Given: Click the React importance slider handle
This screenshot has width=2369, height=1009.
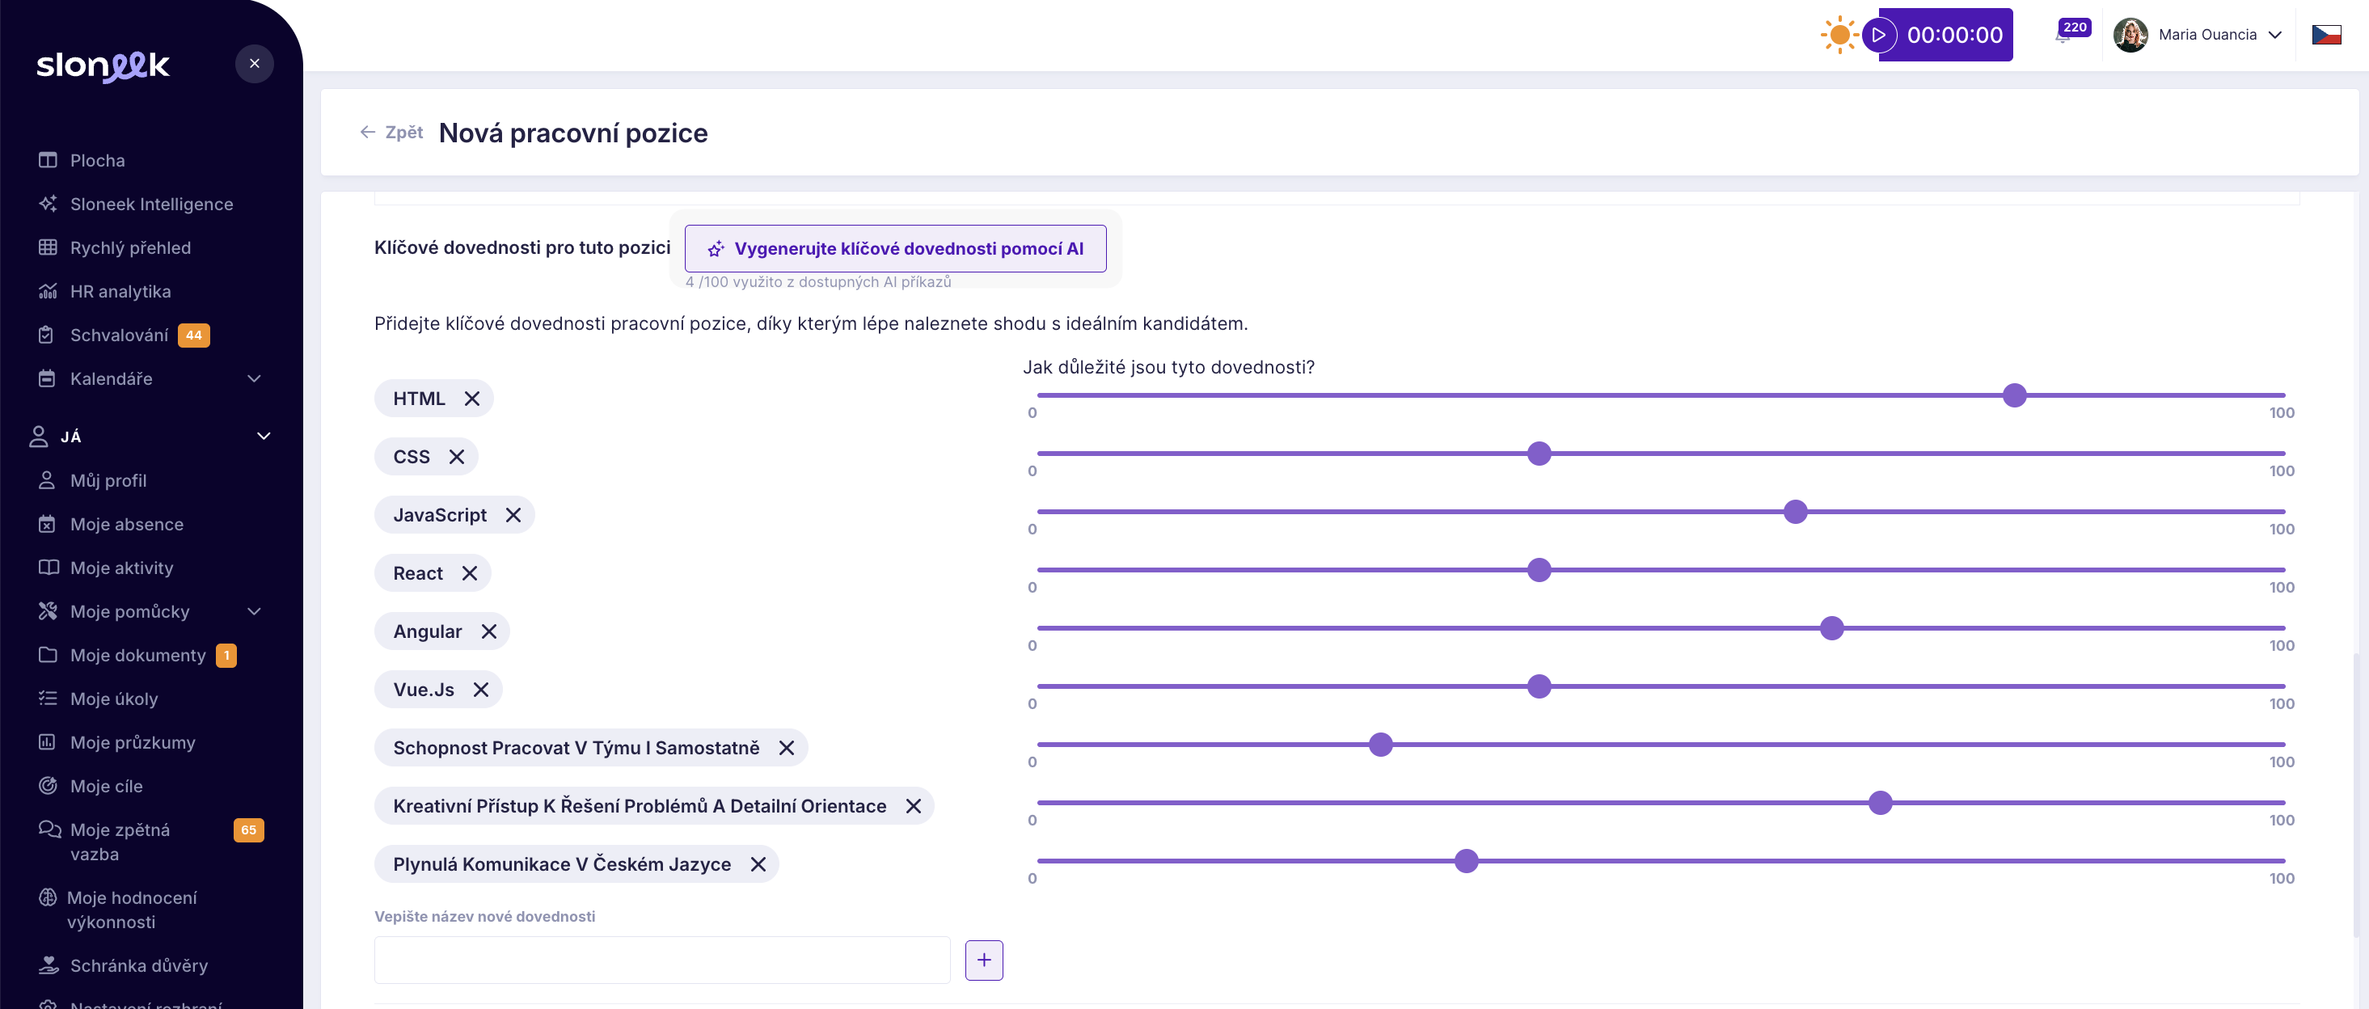Looking at the screenshot, I should point(1539,570).
